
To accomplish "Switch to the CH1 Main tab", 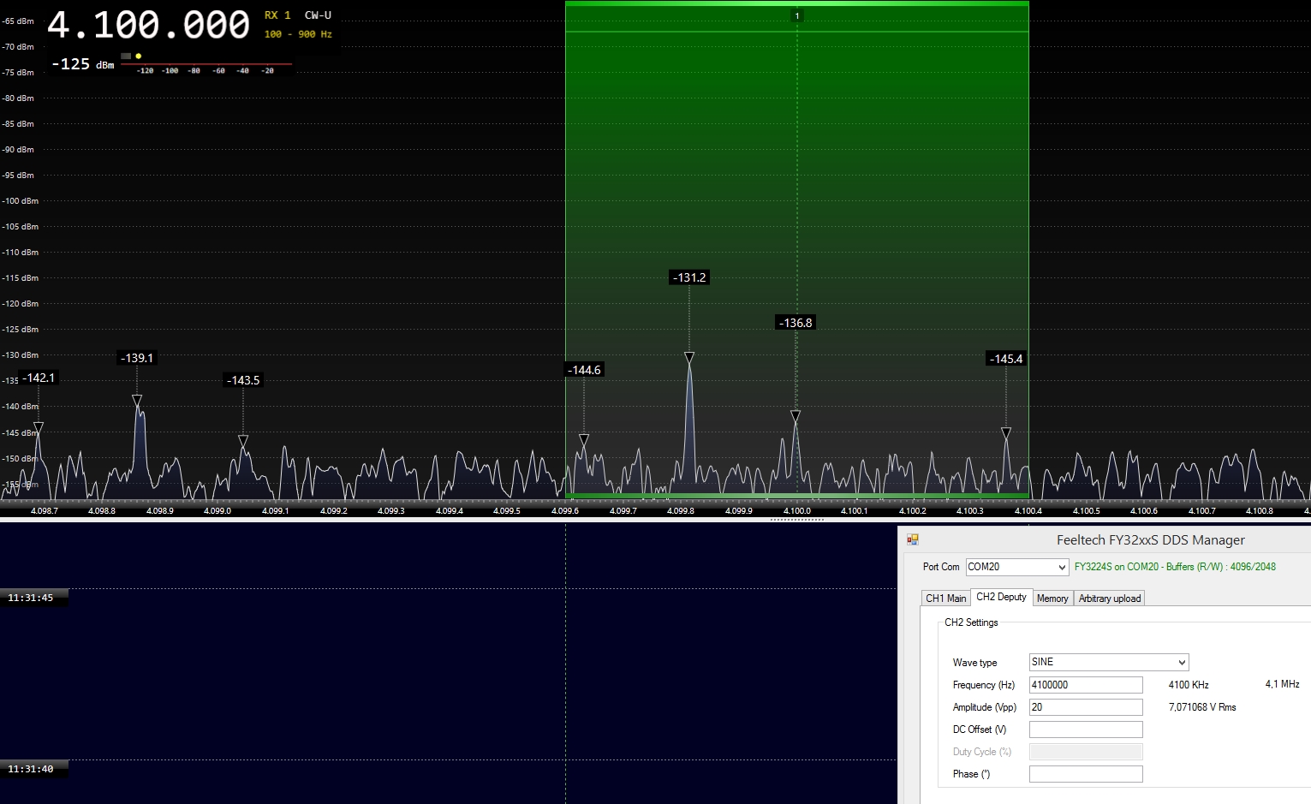I will [x=945, y=599].
